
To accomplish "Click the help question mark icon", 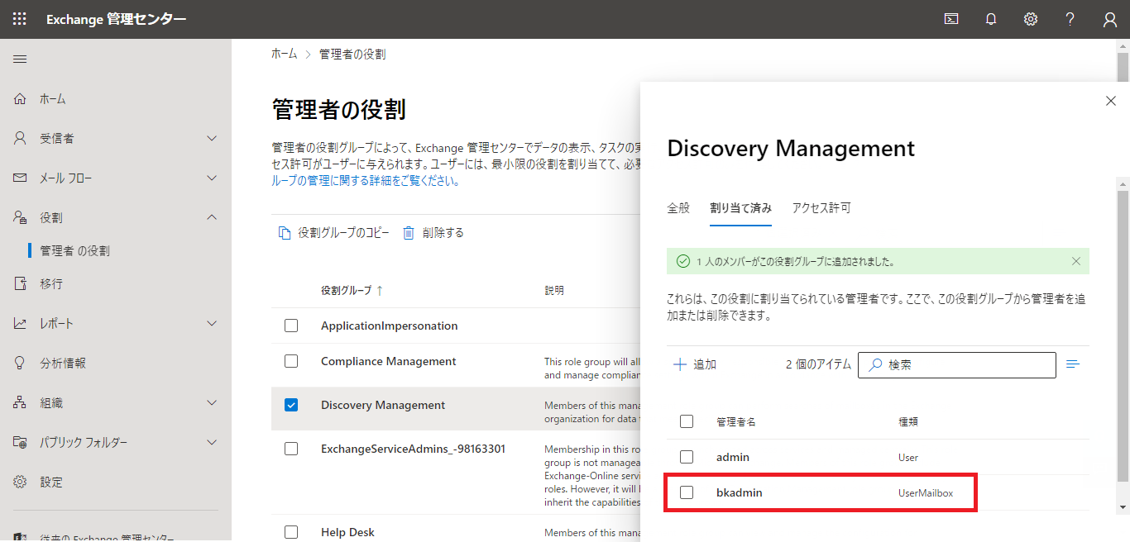I will (1070, 19).
